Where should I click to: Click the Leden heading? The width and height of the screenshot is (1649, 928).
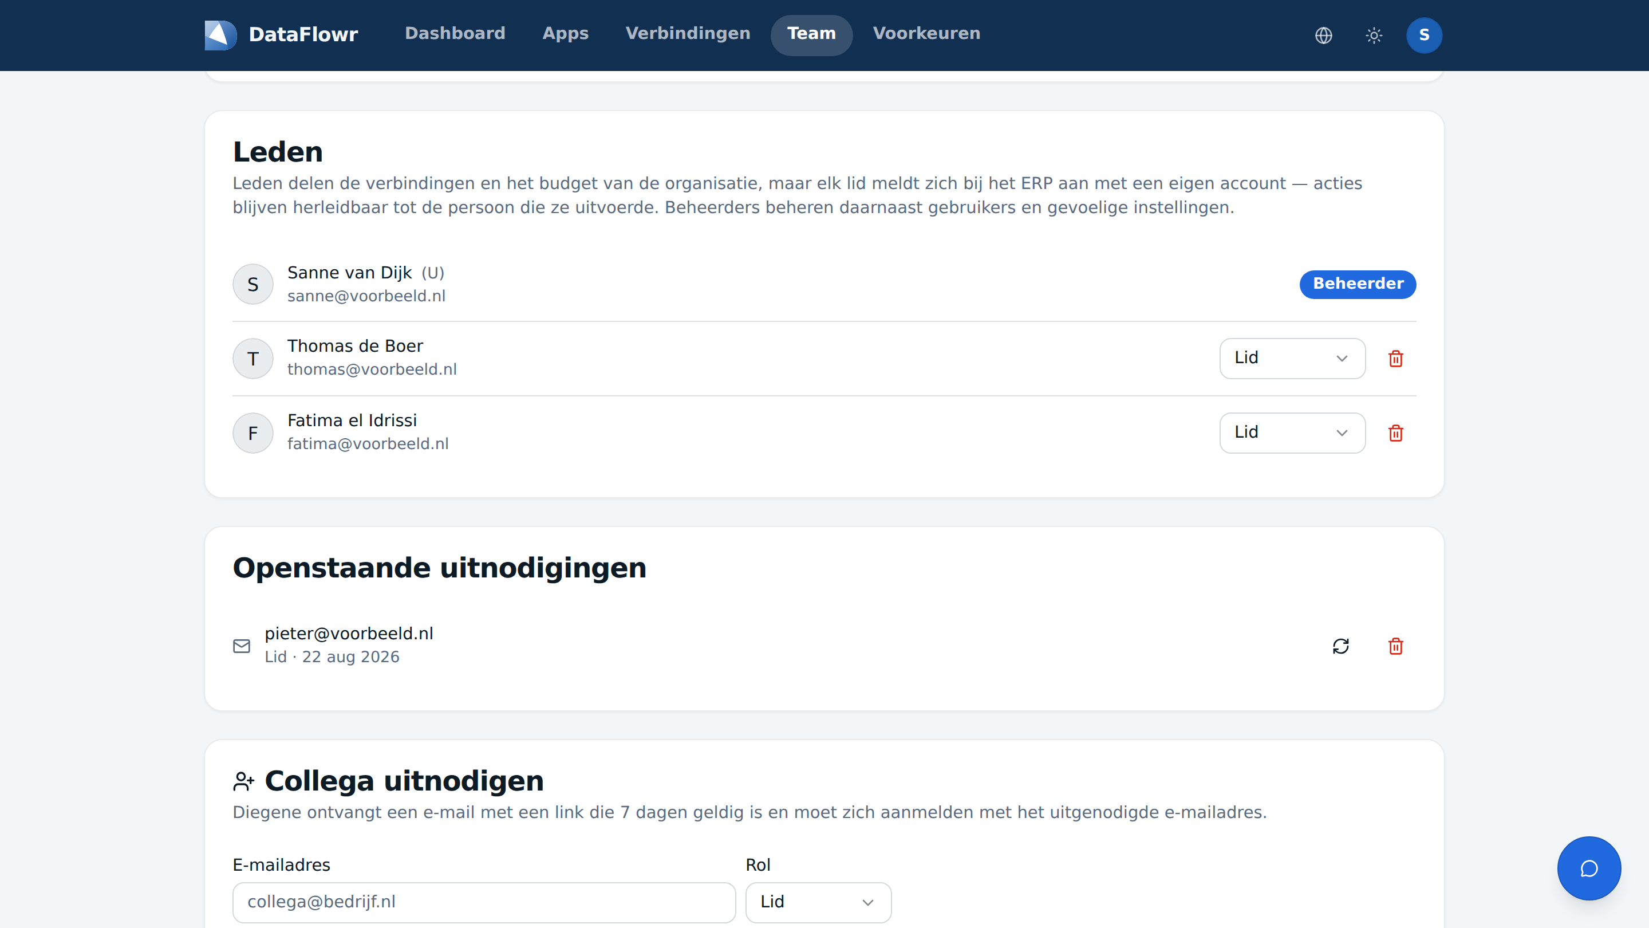(x=278, y=152)
